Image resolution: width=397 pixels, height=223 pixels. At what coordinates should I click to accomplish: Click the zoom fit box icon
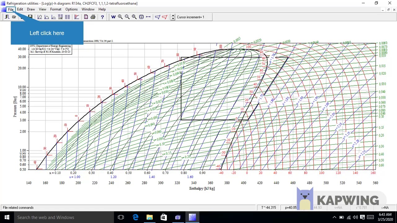coord(141,17)
